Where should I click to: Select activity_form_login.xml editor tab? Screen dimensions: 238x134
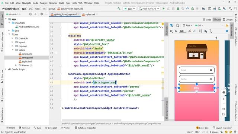(65, 15)
